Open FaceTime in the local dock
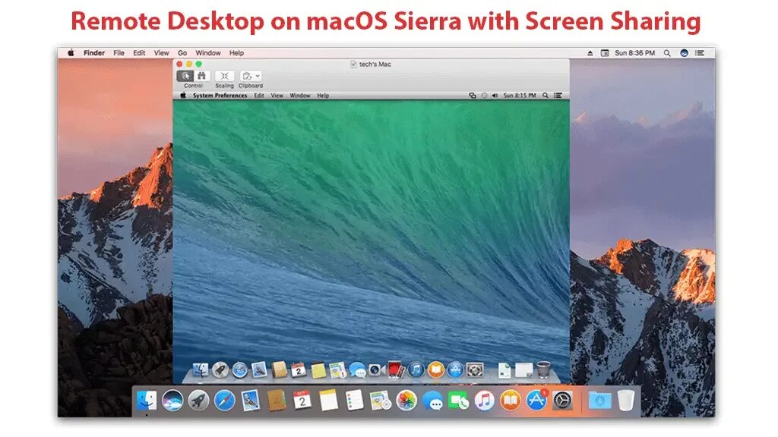This screenshot has height=437, width=778. tap(458, 401)
